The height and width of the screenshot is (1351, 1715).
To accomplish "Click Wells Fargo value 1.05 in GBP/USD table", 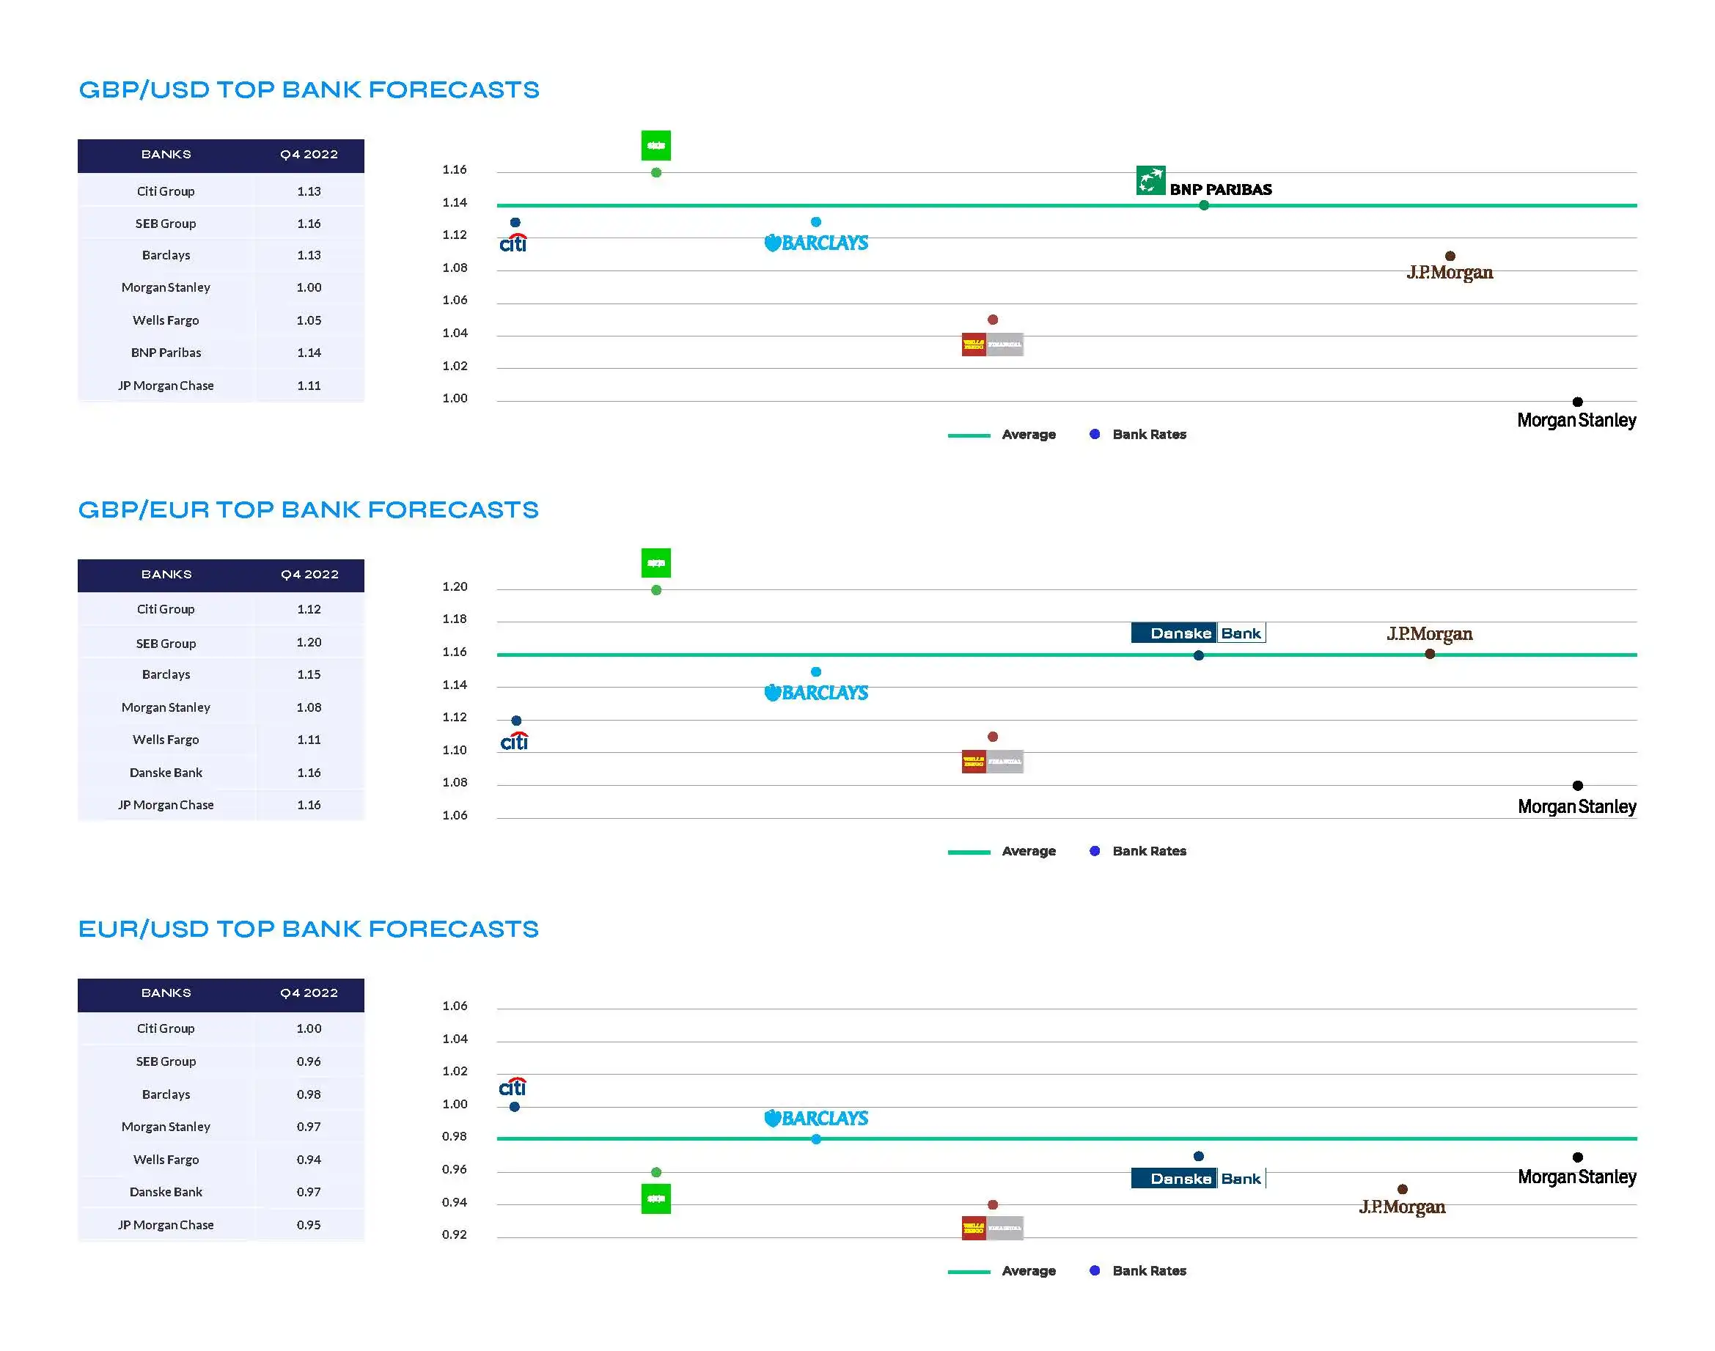I will (309, 320).
